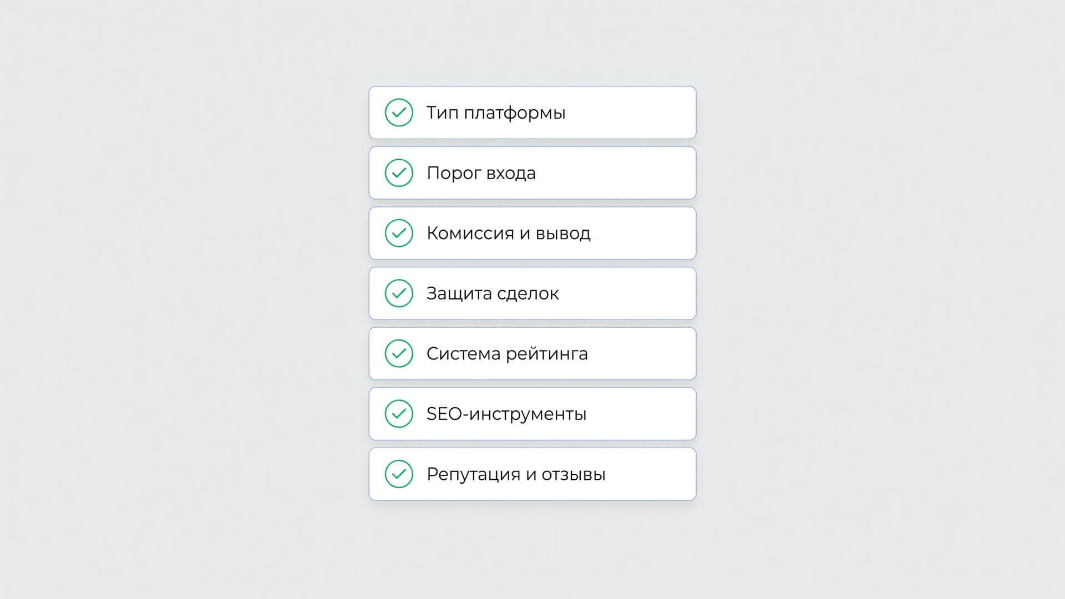Click blank right side of SEO-инструменты card

[x=641, y=414]
